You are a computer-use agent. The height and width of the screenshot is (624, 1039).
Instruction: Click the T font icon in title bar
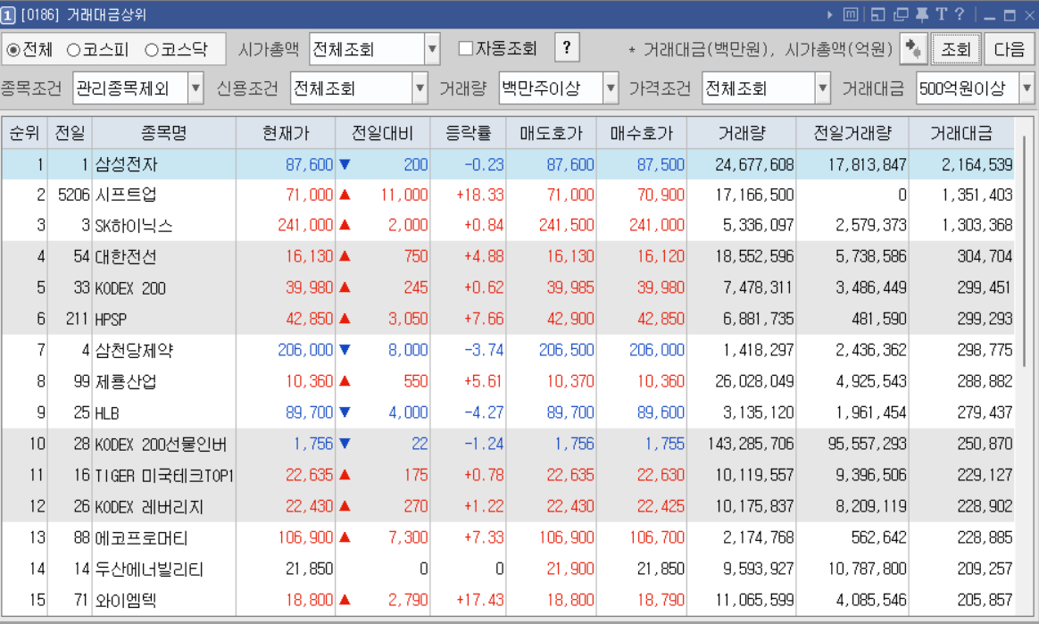[x=942, y=14]
